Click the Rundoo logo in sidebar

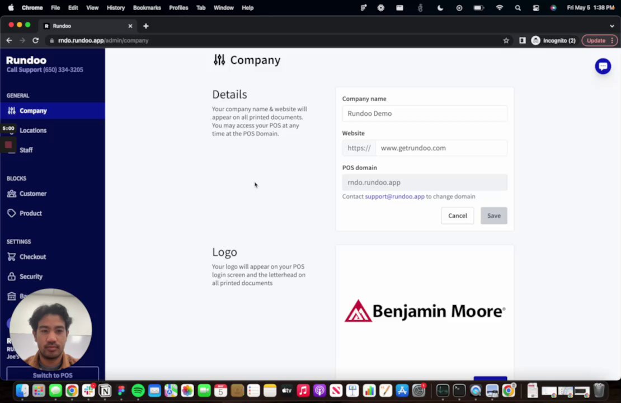pyautogui.click(x=26, y=60)
